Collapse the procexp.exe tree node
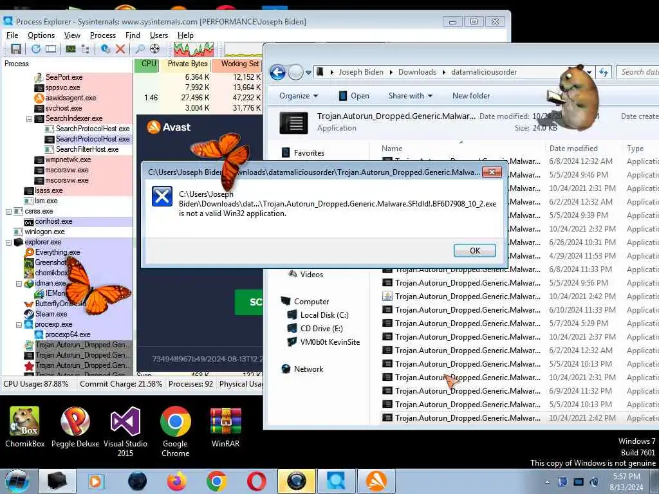This screenshot has width=659, height=494. (x=19, y=325)
